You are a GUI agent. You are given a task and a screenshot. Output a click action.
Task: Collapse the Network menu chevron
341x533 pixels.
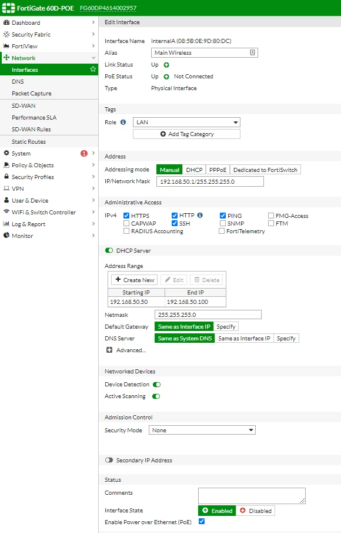click(93, 58)
